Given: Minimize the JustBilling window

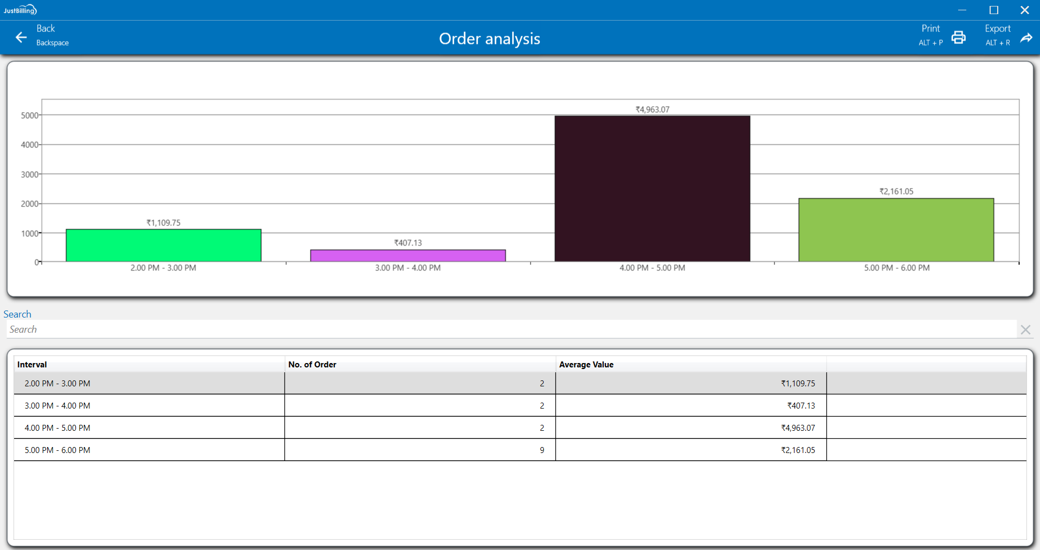Looking at the screenshot, I should coord(962,10).
